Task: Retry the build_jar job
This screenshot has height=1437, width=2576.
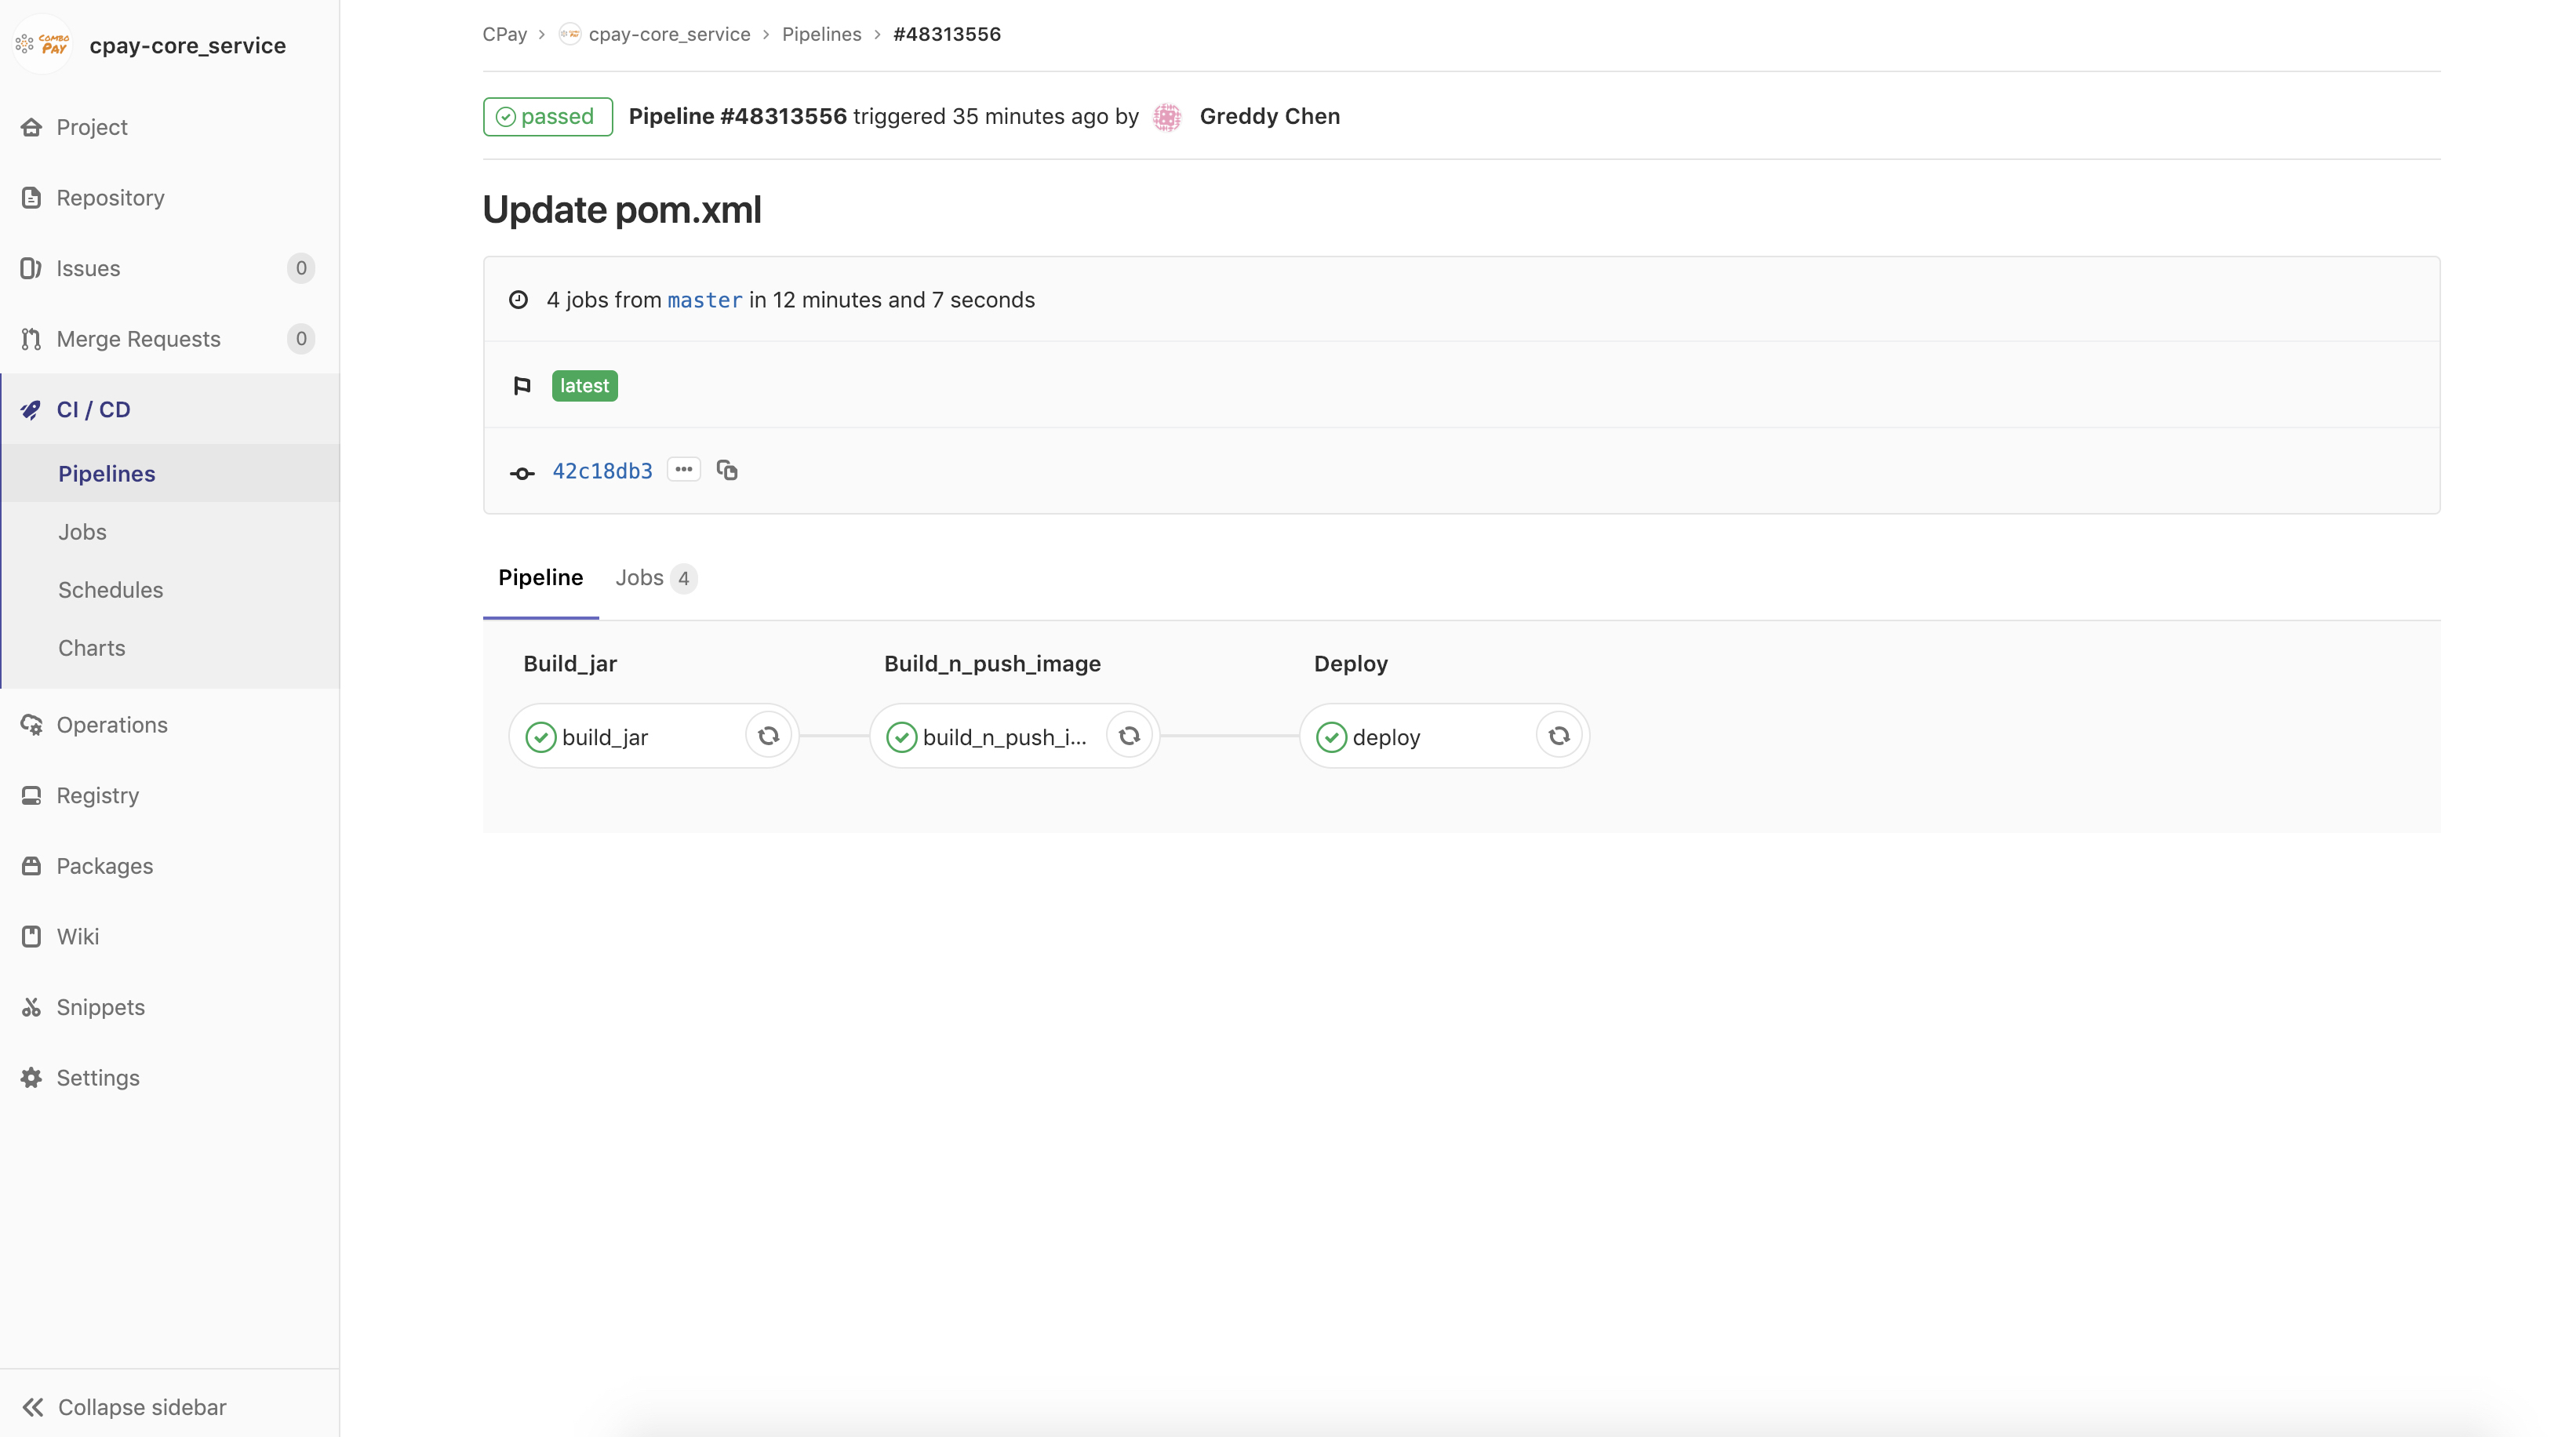Action: (x=768, y=736)
